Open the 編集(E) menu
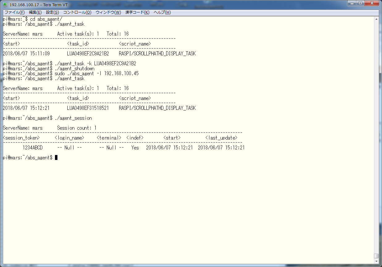This screenshot has height=267, width=382. click(x=35, y=12)
